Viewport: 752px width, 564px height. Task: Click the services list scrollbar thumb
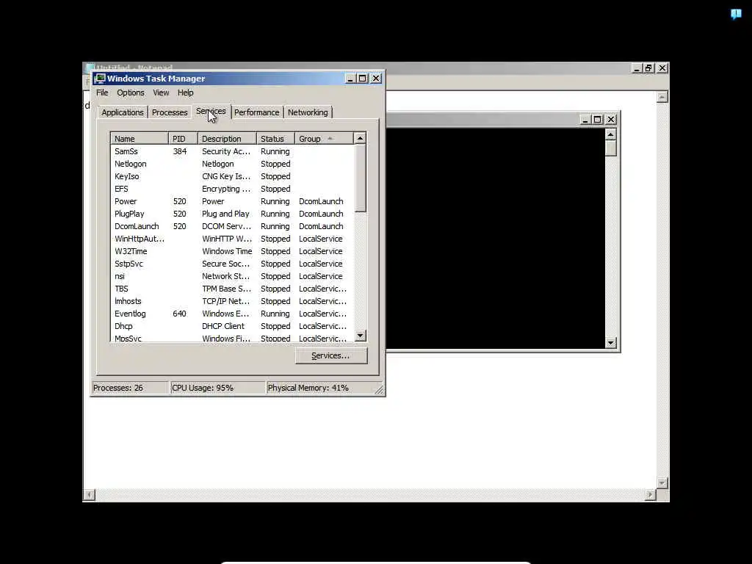pos(360,178)
